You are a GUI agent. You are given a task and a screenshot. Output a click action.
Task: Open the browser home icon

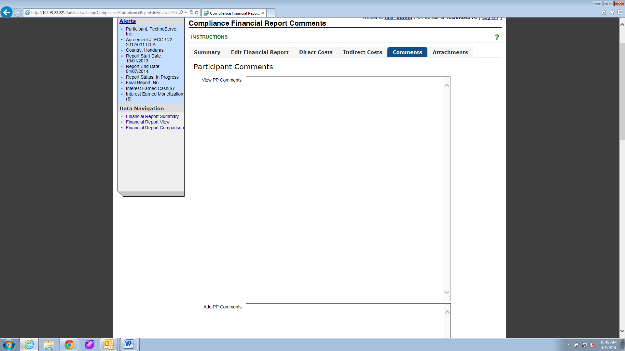(x=604, y=12)
